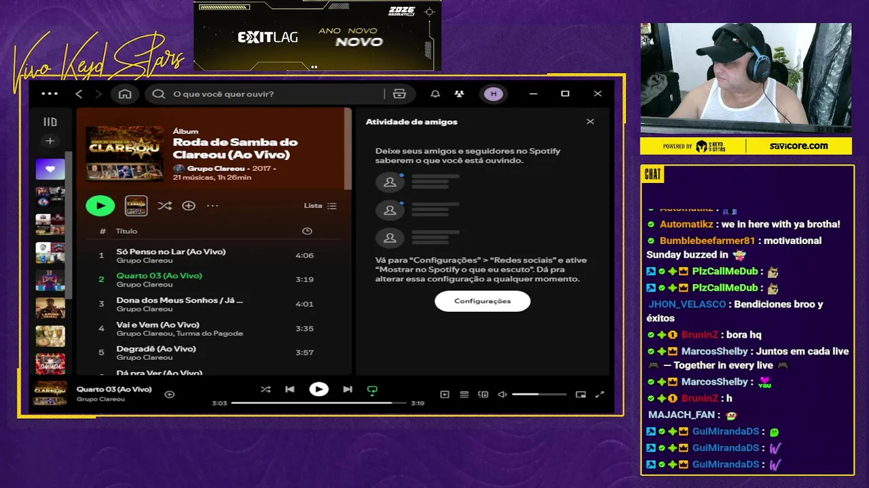Click the ExitLag banner at top
Image resolution: width=869 pixels, height=488 pixels.
click(318, 35)
